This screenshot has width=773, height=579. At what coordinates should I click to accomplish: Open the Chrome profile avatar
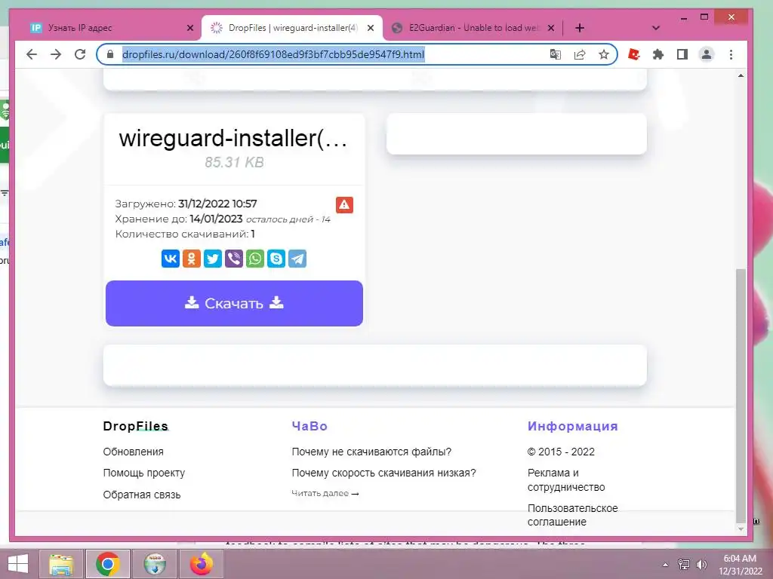tap(707, 54)
